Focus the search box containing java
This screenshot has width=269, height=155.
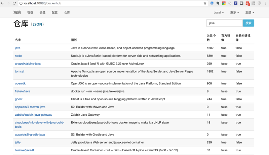pos(224,23)
